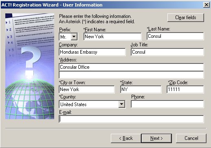Click the Mr. prefix combo box text

[65, 37]
